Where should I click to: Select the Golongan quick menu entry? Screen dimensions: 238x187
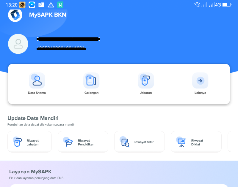point(91,83)
